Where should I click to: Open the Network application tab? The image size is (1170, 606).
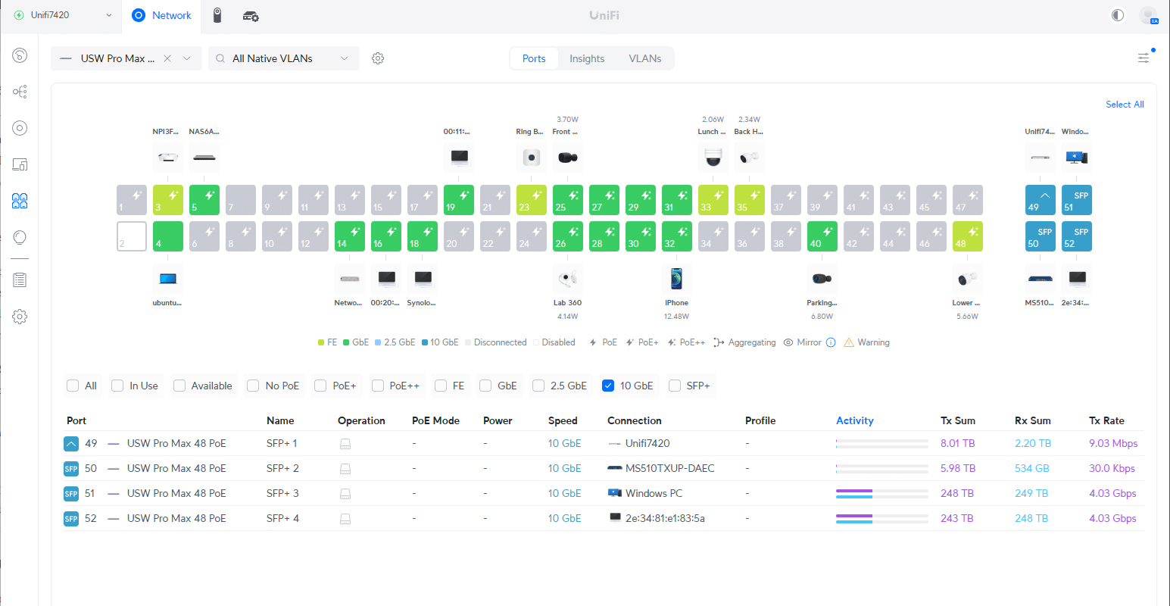click(x=162, y=15)
